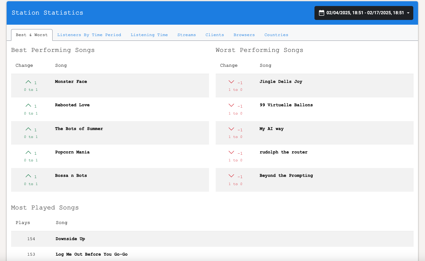
Task: Click the green up arrow beside Rebooted Love
Action: [x=28, y=106]
